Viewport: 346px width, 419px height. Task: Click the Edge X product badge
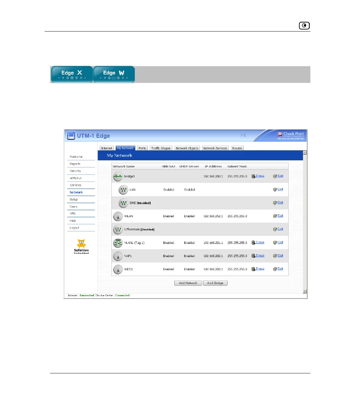point(72,75)
